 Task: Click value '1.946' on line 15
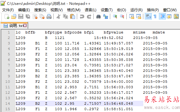click(71, 109)
